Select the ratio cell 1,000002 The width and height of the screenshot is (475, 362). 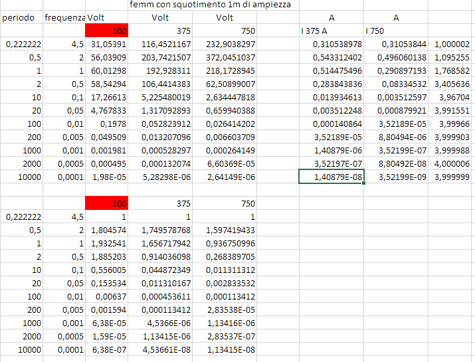point(451,44)
